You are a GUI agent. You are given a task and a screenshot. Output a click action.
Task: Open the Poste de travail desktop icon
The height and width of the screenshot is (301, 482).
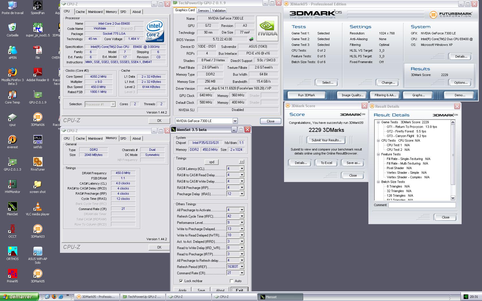(12, 8)
